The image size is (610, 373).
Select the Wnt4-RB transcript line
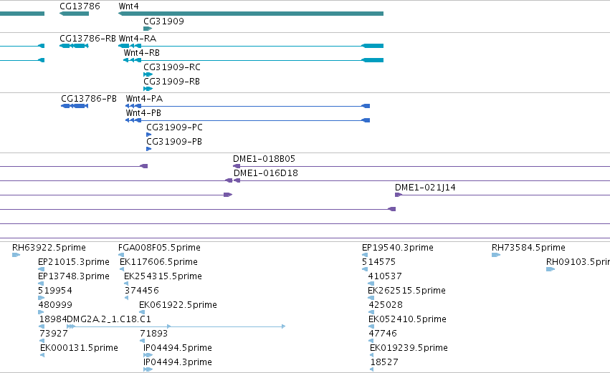253,60
